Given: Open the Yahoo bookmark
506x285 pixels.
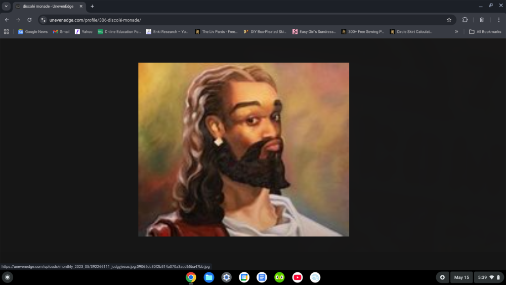Looking at the screenshot, I should point(83,31).
